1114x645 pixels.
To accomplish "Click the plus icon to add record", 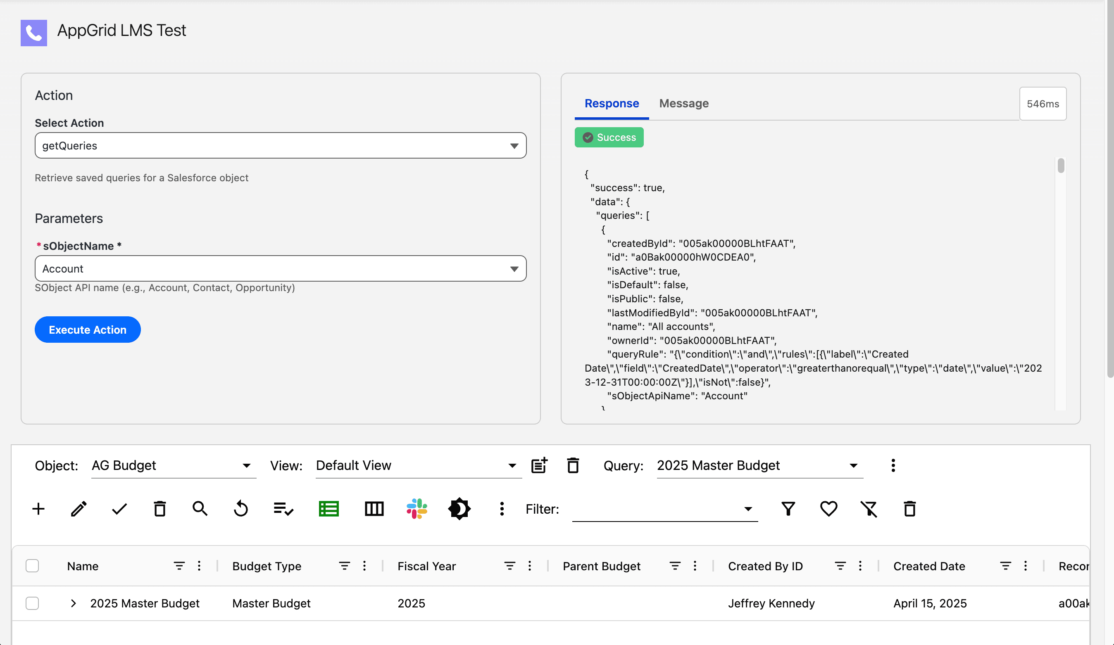I will [38, 509].
